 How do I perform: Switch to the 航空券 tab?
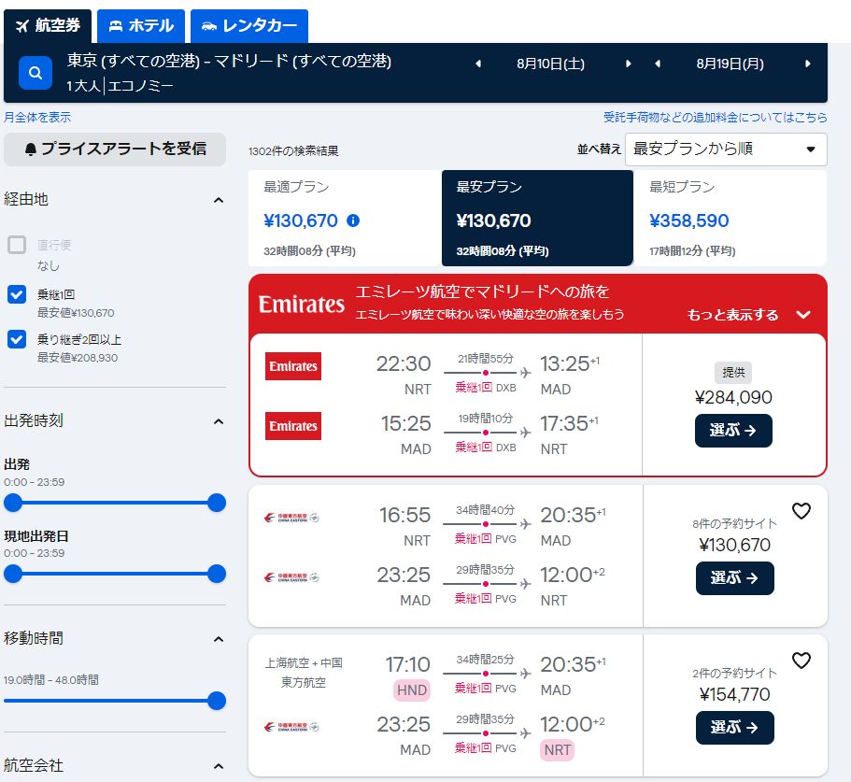pos(48,25)
